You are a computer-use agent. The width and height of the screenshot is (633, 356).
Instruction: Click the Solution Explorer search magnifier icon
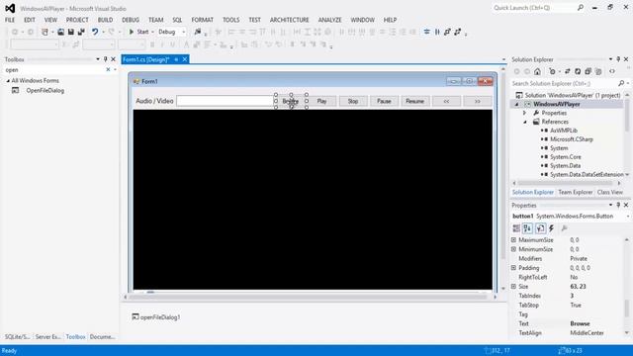coord(621,83)
